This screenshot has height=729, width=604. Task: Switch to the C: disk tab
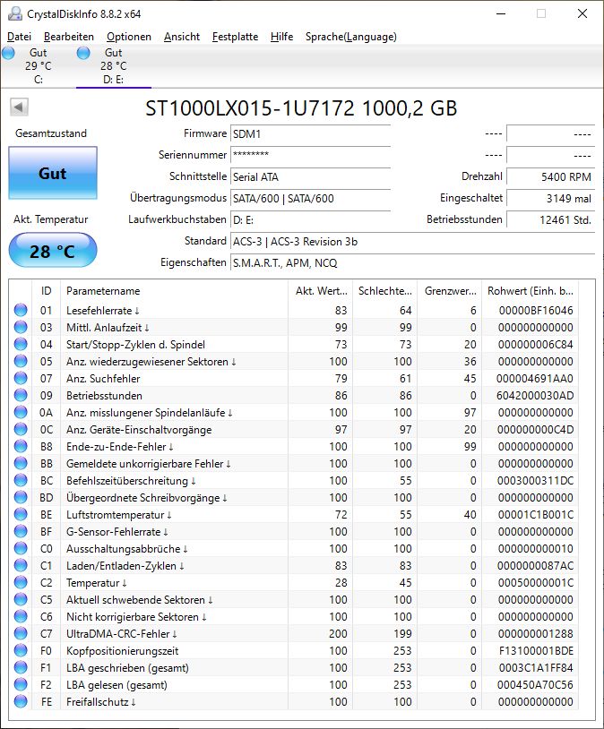click(x=39, y=66)
